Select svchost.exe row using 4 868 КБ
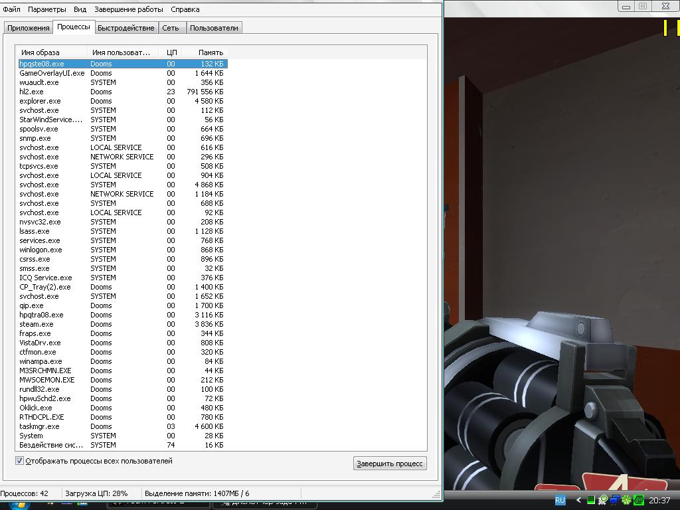The image size is (680, 510). pos(123,185)
